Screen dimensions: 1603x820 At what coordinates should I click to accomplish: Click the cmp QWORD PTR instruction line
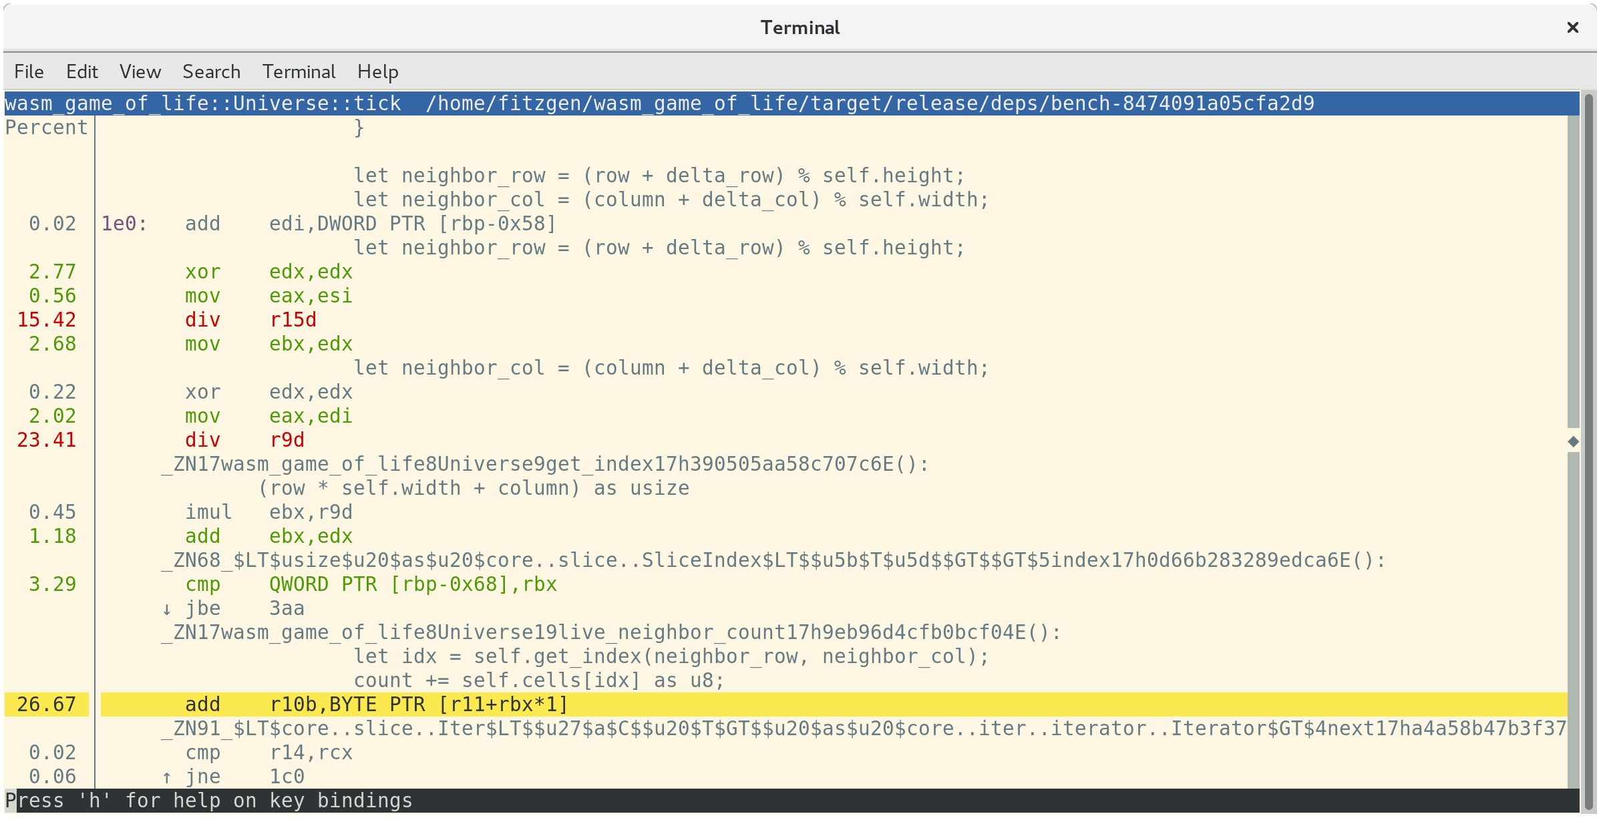(x=371, y=584)
